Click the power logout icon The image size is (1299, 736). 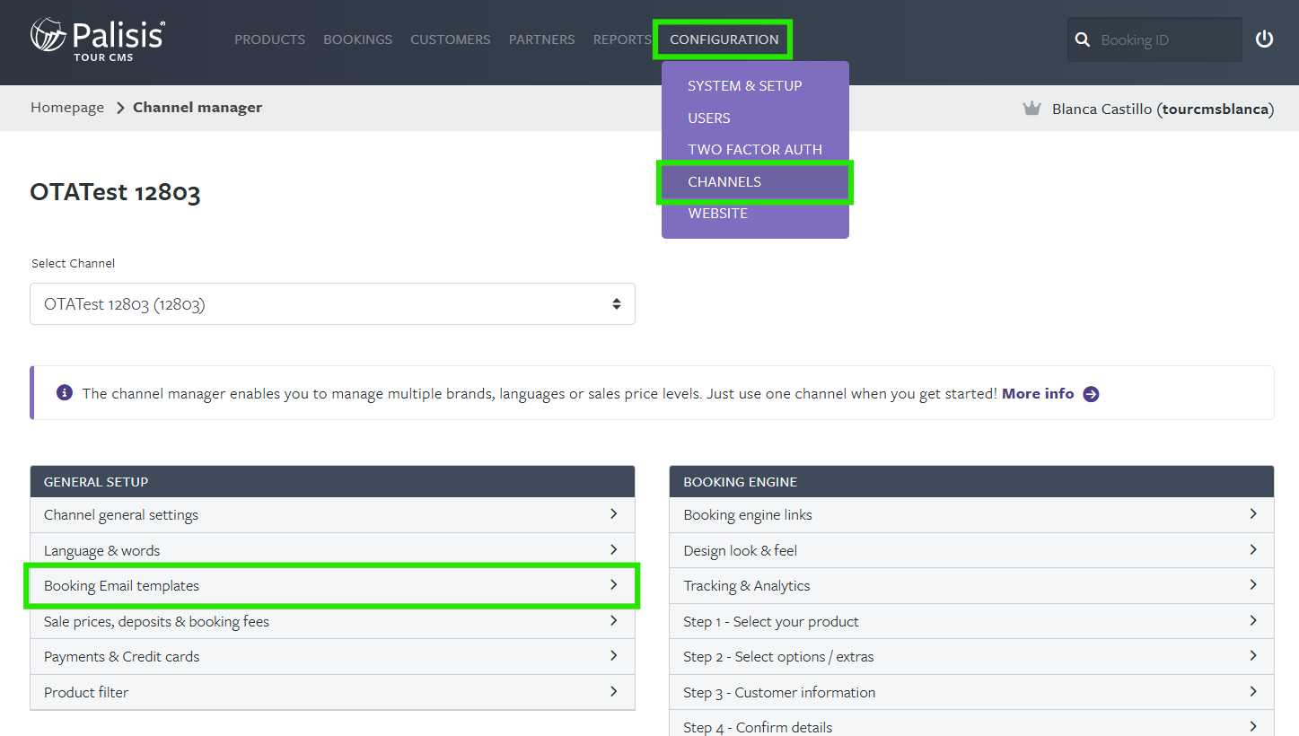1264,39
